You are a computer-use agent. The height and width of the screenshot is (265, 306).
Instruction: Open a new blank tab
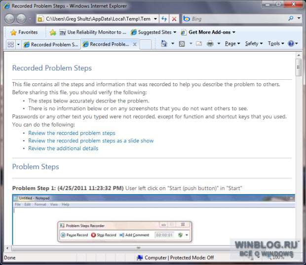pos(146,45)
